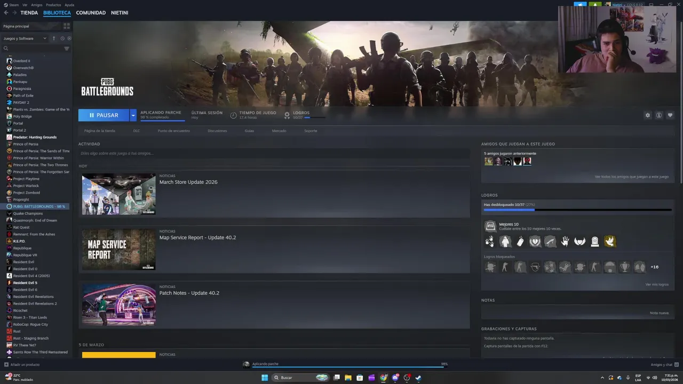Click the activity text field about this game
This screenshot has height=384, width=683.
274,153
